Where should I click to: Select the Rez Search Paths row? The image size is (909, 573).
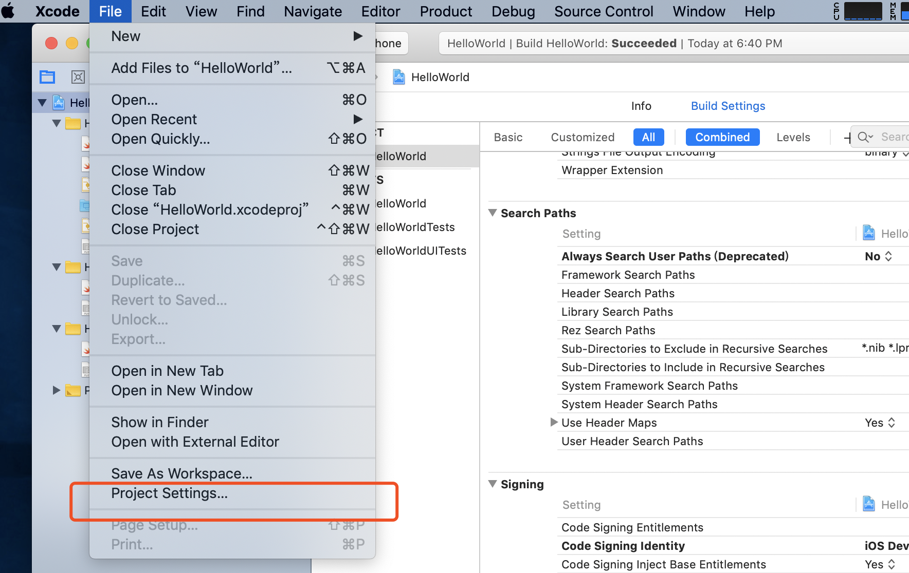click(x=733, y=330)
